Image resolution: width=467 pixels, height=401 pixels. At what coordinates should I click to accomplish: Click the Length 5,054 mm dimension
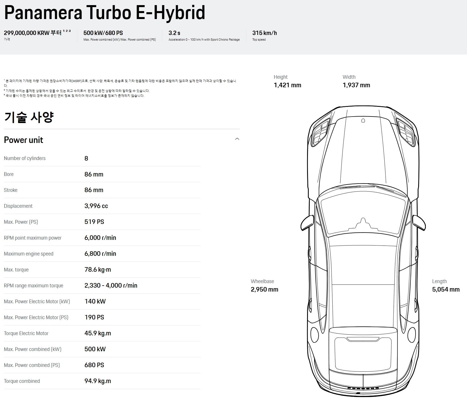[x=446, y=286]
